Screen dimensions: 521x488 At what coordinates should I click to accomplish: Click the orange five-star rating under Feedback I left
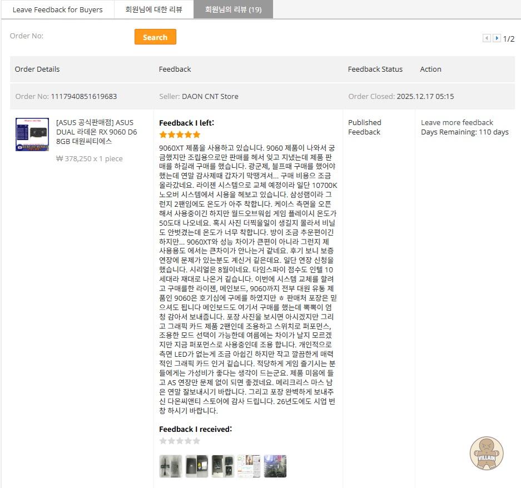click(x=180, y=135)
